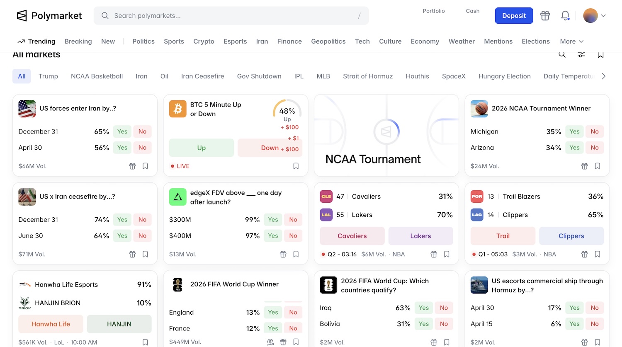
Task: Open the gift rewards icon in header
Action: point(545,16)
